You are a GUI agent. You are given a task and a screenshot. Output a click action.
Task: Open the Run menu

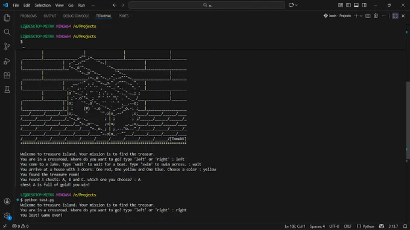[81, 5]
